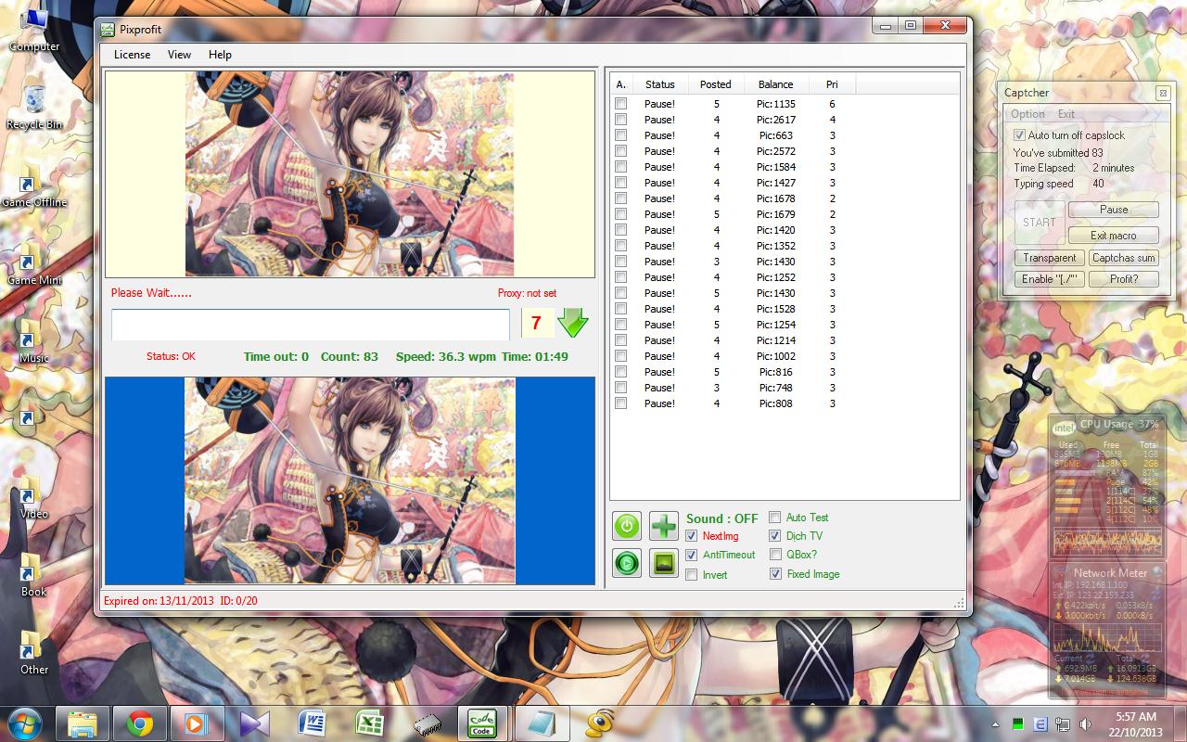Click the memory chip taskbar icon
The height and width of the screenshot is (742, 1187).
[427, 723]
